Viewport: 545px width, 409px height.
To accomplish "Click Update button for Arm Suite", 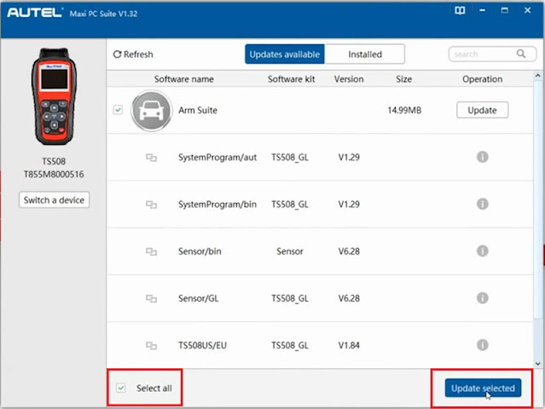I will tap(482, 110).
